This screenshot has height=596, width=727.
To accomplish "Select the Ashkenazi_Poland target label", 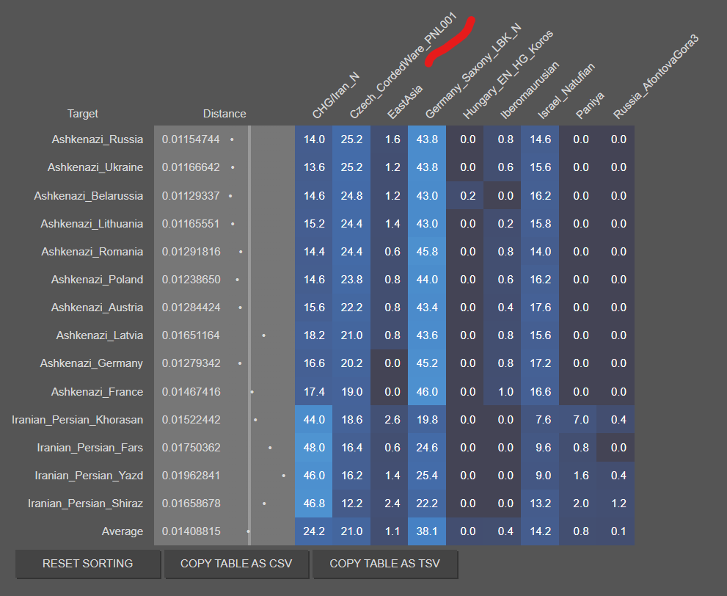I will click(97, 280).
